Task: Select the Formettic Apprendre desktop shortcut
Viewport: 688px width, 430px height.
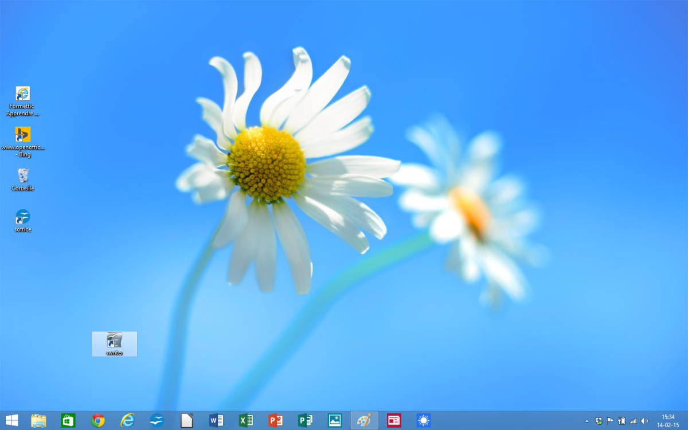Action: pos(22,101)
